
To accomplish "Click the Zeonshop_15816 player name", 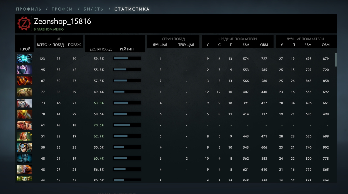I will (62, 21).
